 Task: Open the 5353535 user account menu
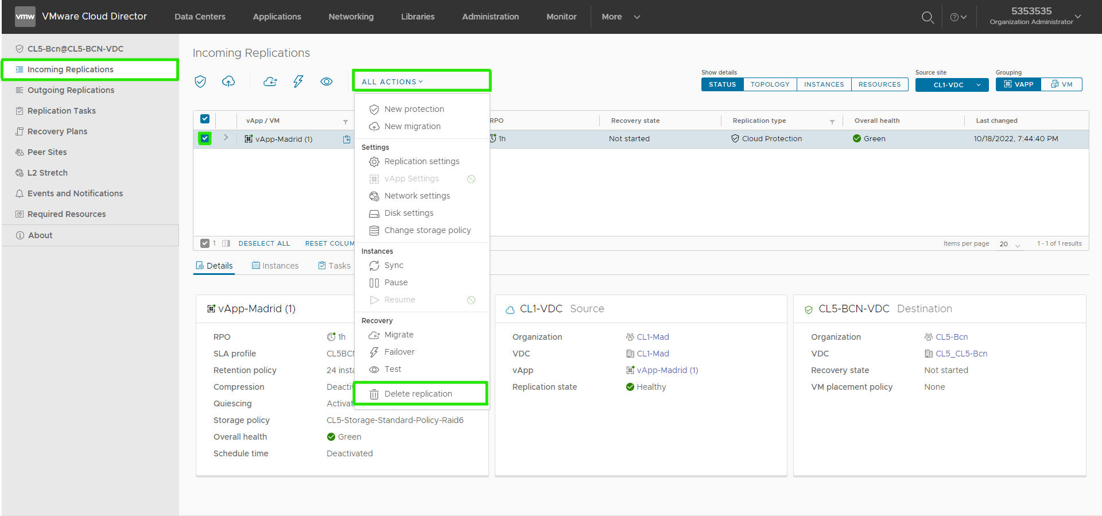(1035, 16)
